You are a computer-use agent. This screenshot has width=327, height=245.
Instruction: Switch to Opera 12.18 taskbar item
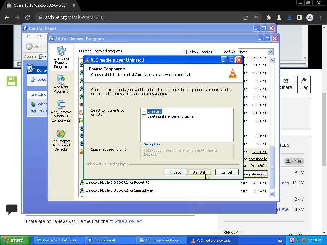59,240
